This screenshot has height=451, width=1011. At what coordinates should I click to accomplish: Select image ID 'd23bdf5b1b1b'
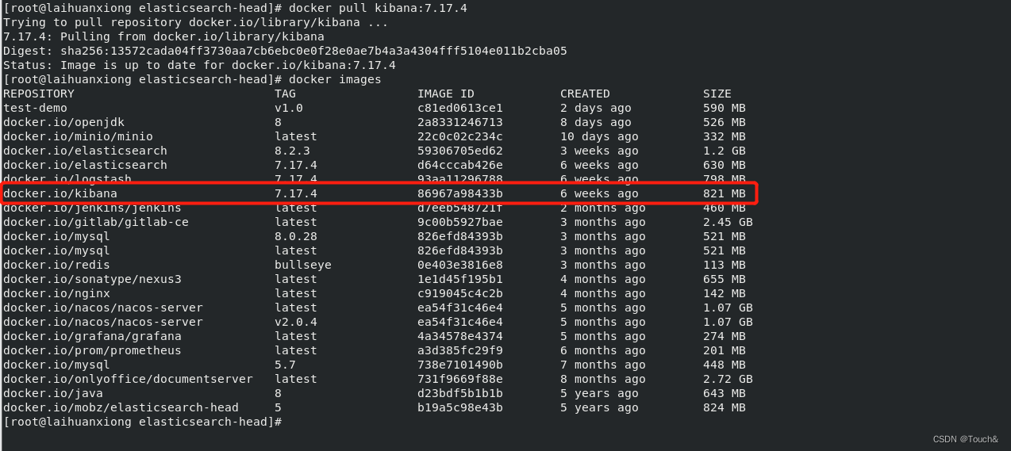[460, 393]
